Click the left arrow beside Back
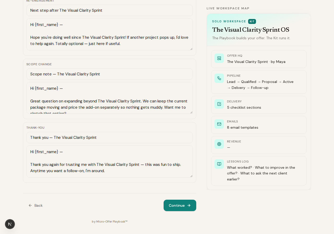 pyautogui.click(x=30, y=205)
